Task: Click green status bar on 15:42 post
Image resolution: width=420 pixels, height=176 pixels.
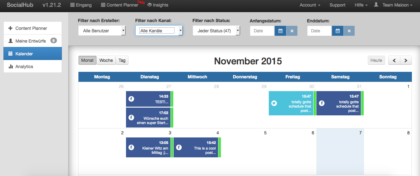Action: tap(220, 147)
